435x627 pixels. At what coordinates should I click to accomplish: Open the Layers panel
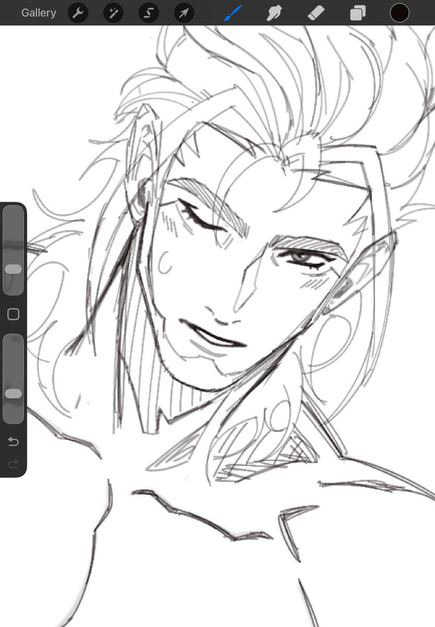pos(358,13)
